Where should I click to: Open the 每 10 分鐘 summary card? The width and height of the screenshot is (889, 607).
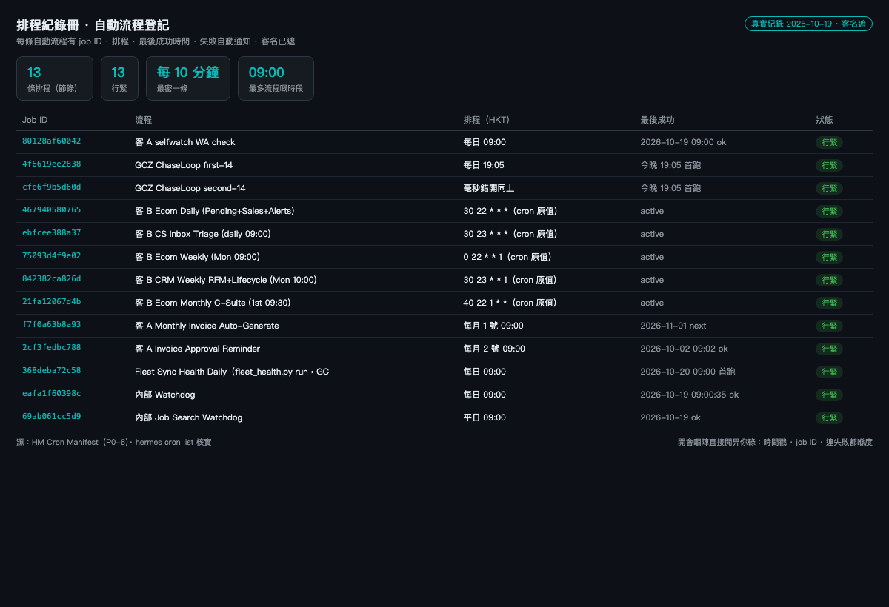(188, 78)
